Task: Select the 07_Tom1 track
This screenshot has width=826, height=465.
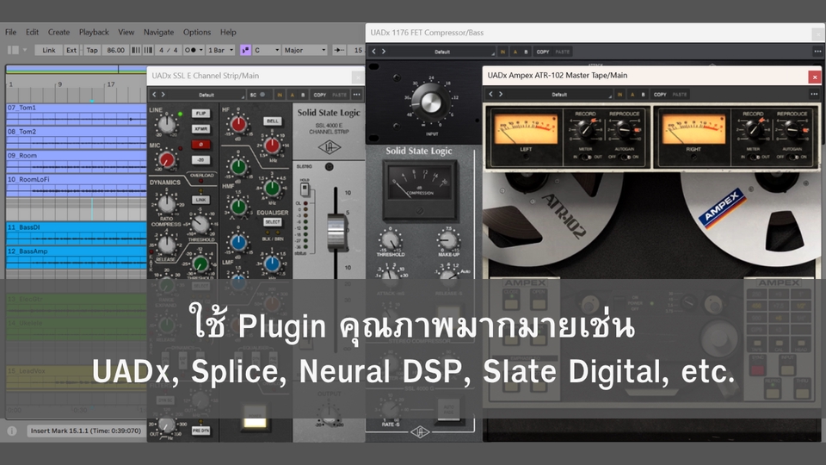Action: pyautogui.click(x=76, y=108)
